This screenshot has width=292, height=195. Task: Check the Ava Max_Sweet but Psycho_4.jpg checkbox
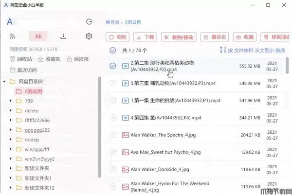click(x=113, y=152)
